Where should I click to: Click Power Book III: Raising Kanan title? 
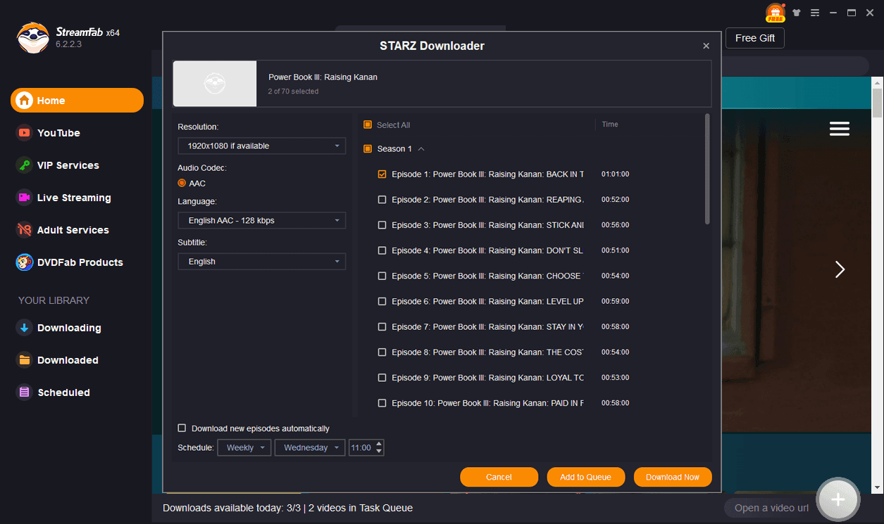[x=323, y=77]
